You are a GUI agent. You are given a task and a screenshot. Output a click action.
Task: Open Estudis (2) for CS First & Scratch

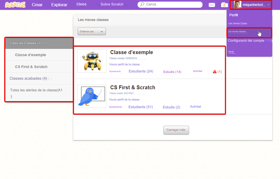(x=171, y=107)
